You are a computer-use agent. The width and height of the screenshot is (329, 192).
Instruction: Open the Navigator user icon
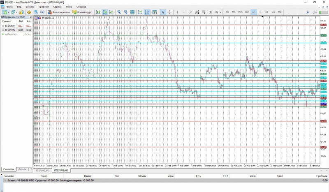[36, 12]
